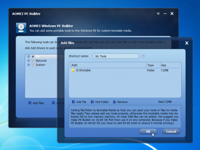Click the yellow folder icon for D:\Portable
The height and width of the screenshot is (150, 200).
(73, 70)
